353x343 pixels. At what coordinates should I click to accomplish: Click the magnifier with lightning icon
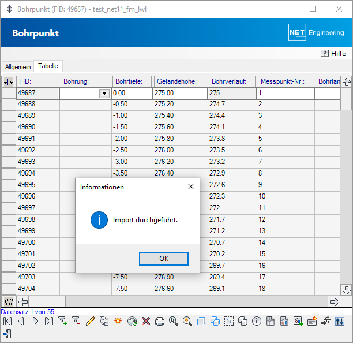click(x=187, y=321)
